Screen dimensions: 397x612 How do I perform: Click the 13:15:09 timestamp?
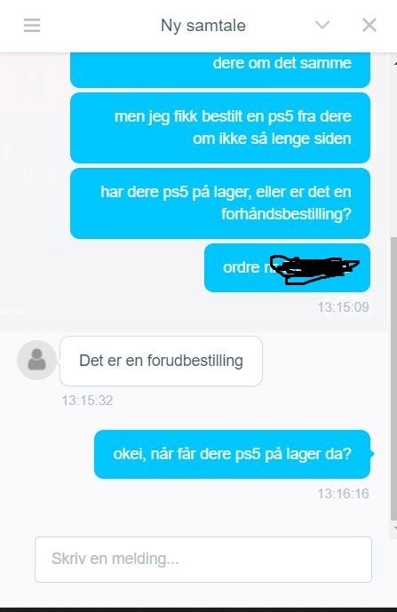(343, 307)
